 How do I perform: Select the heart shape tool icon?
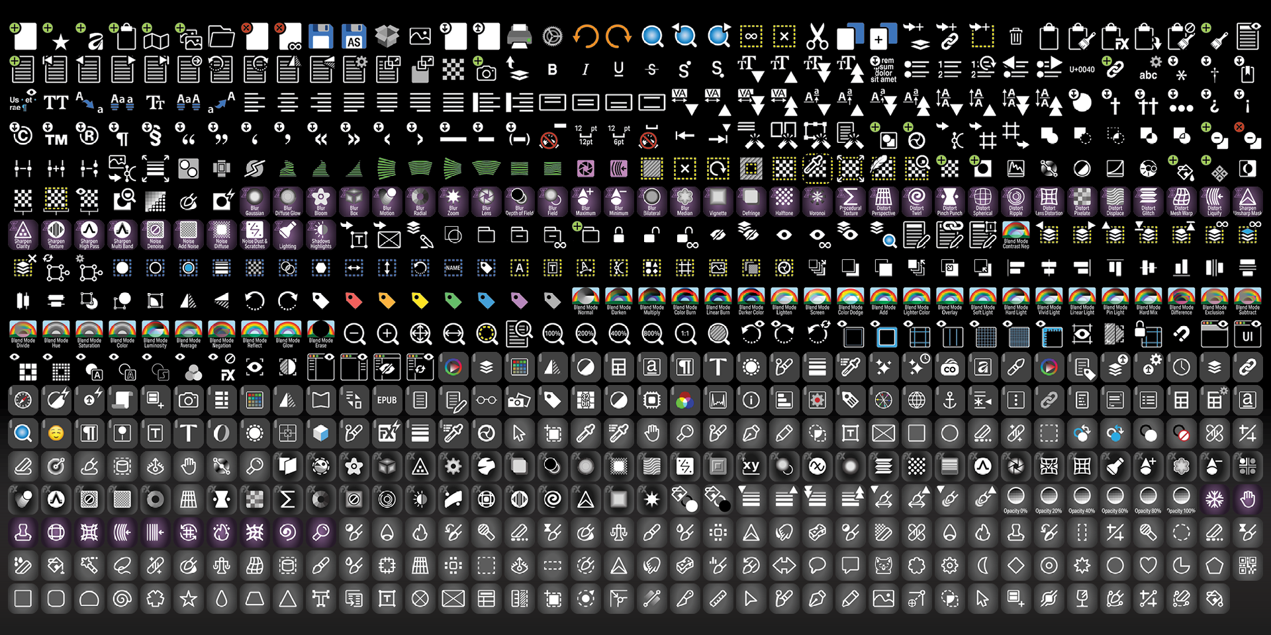(x=1149, y=566)
